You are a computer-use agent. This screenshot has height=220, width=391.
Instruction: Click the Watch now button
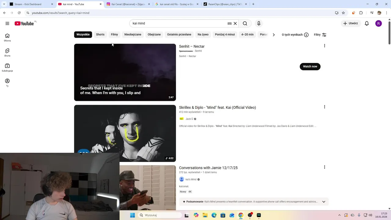click(x=310, y=66)
